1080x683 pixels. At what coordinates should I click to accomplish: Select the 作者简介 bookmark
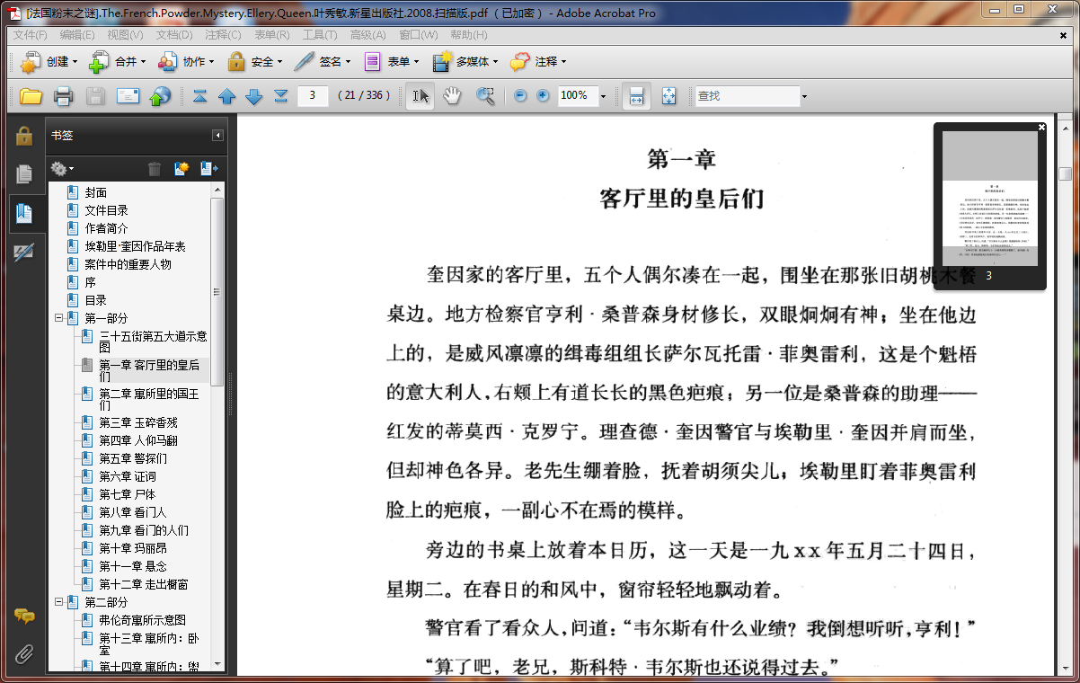tap(107, 228)
